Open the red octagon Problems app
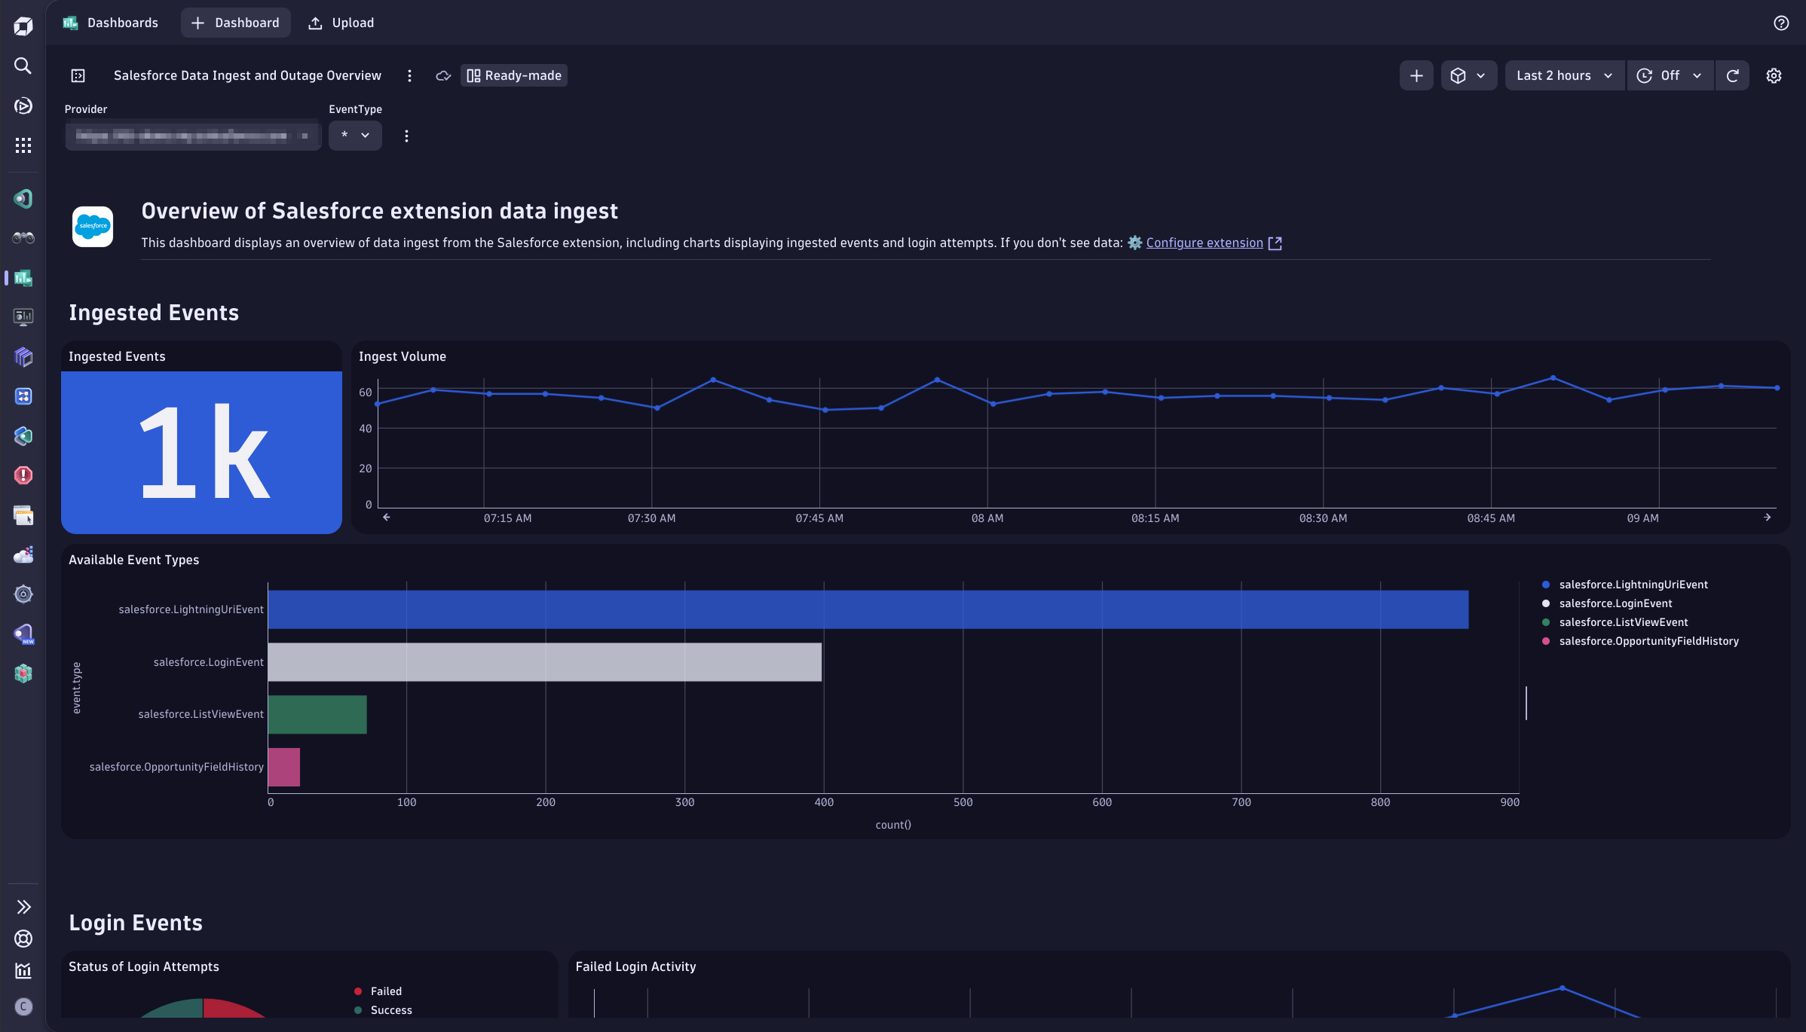 (x=23, y=475)
